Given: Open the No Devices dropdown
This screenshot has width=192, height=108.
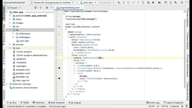Looking at the screenshot, I should [x=107, y=3].
